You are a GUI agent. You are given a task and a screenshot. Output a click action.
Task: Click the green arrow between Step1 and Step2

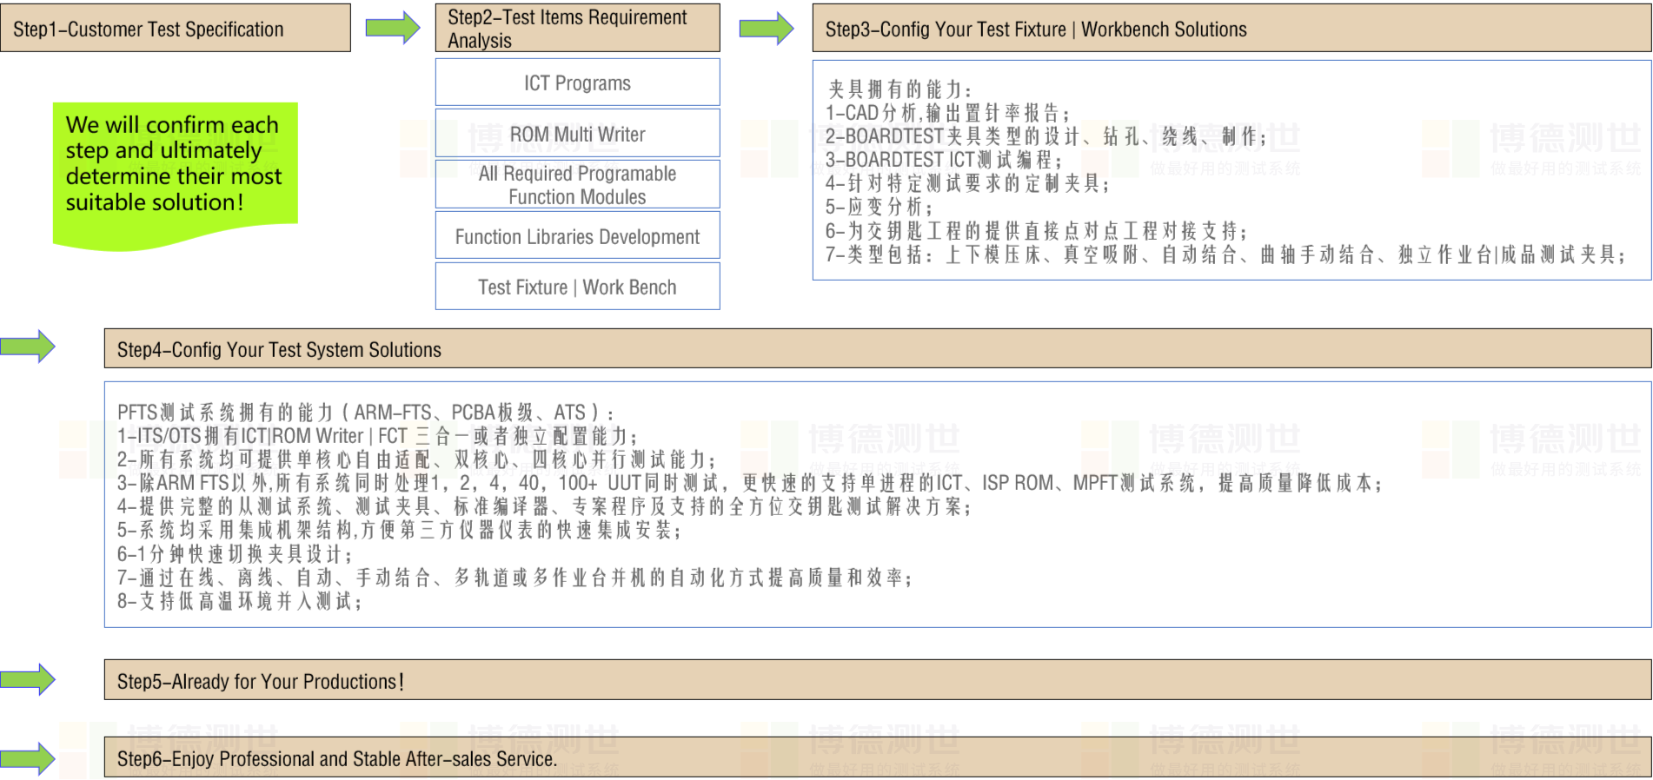click(392, 28)
